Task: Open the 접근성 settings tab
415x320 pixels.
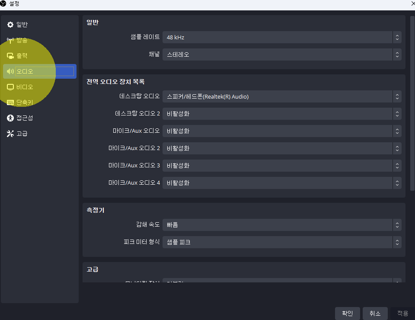Action: (x=40, y=118)
